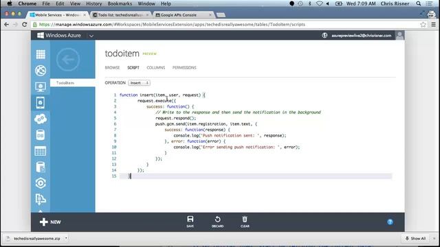The height and width of the screenshot is (247, 440).
Task: Open Service Bus icon at sidebar bottom
Action: tap(41, 199)
